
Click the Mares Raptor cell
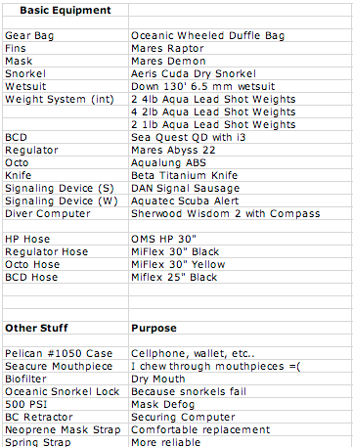[241, 48]
